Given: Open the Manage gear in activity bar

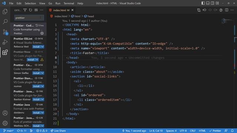Looking at the screenshot, I should click(x=5, y=123).
